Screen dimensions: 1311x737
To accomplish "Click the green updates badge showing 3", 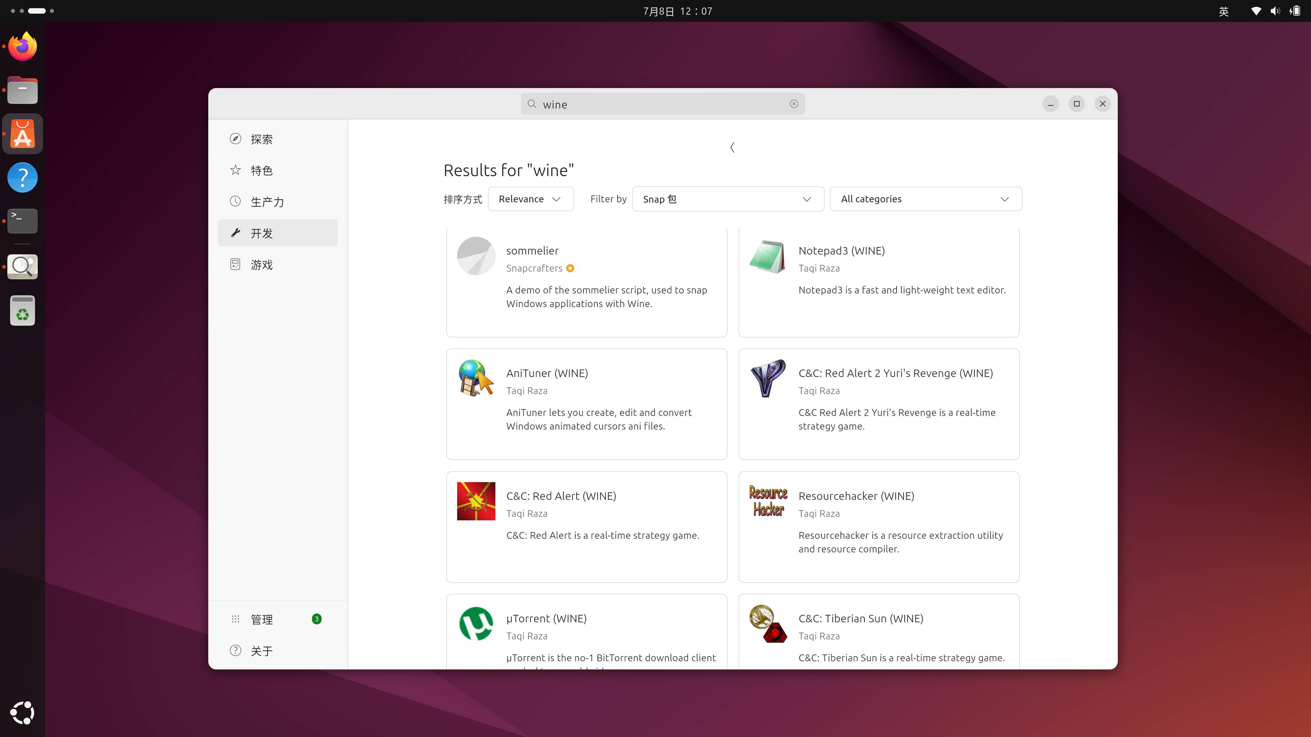I will 316,619.
